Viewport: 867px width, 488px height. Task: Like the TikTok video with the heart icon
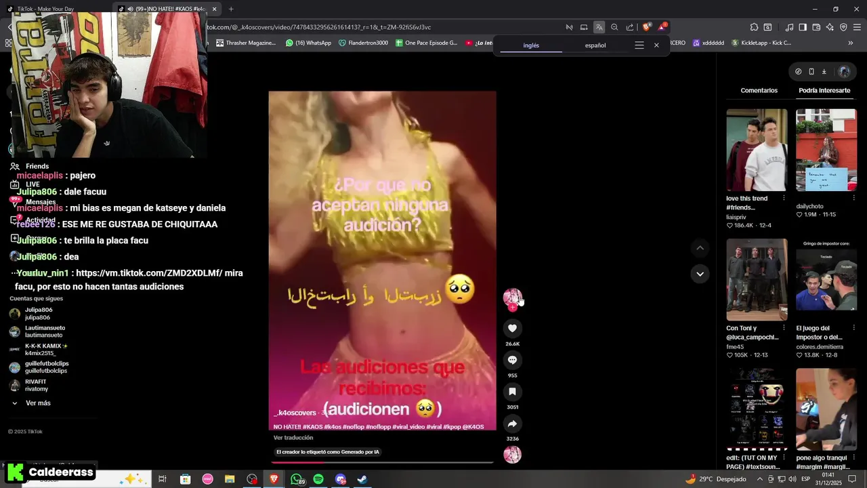coord(512,328)
